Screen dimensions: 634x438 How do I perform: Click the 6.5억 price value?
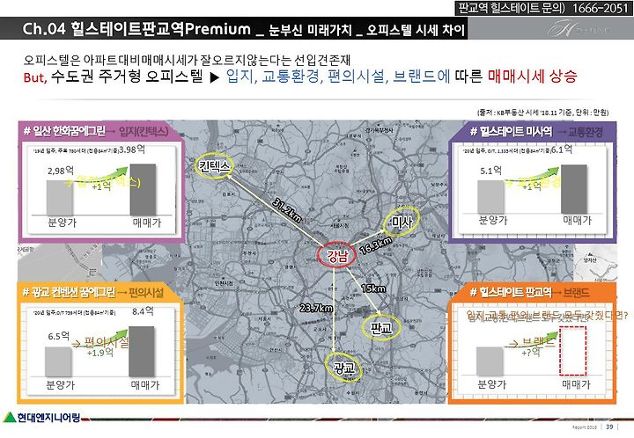(x=59, y=336)
